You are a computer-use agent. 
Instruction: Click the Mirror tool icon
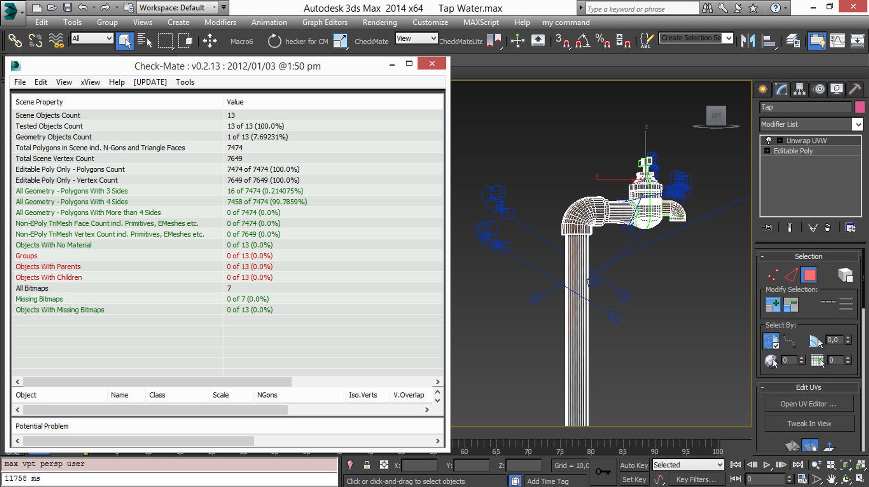pyautogui.click(x=748, y=41)
